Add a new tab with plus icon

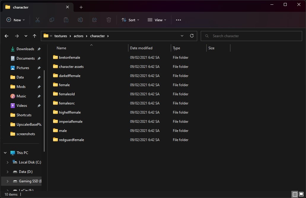pos(81,7)
